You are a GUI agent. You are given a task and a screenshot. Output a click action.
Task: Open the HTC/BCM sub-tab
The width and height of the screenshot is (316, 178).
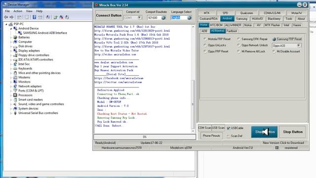[216, 25]
